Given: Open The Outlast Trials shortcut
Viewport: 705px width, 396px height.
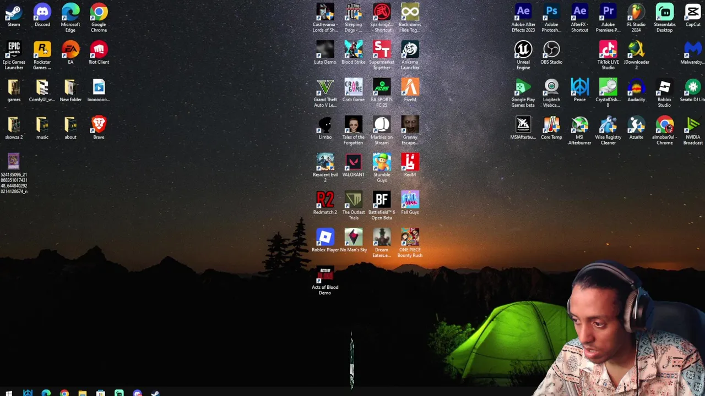Looking at the screenshot, I should (353, 200).
